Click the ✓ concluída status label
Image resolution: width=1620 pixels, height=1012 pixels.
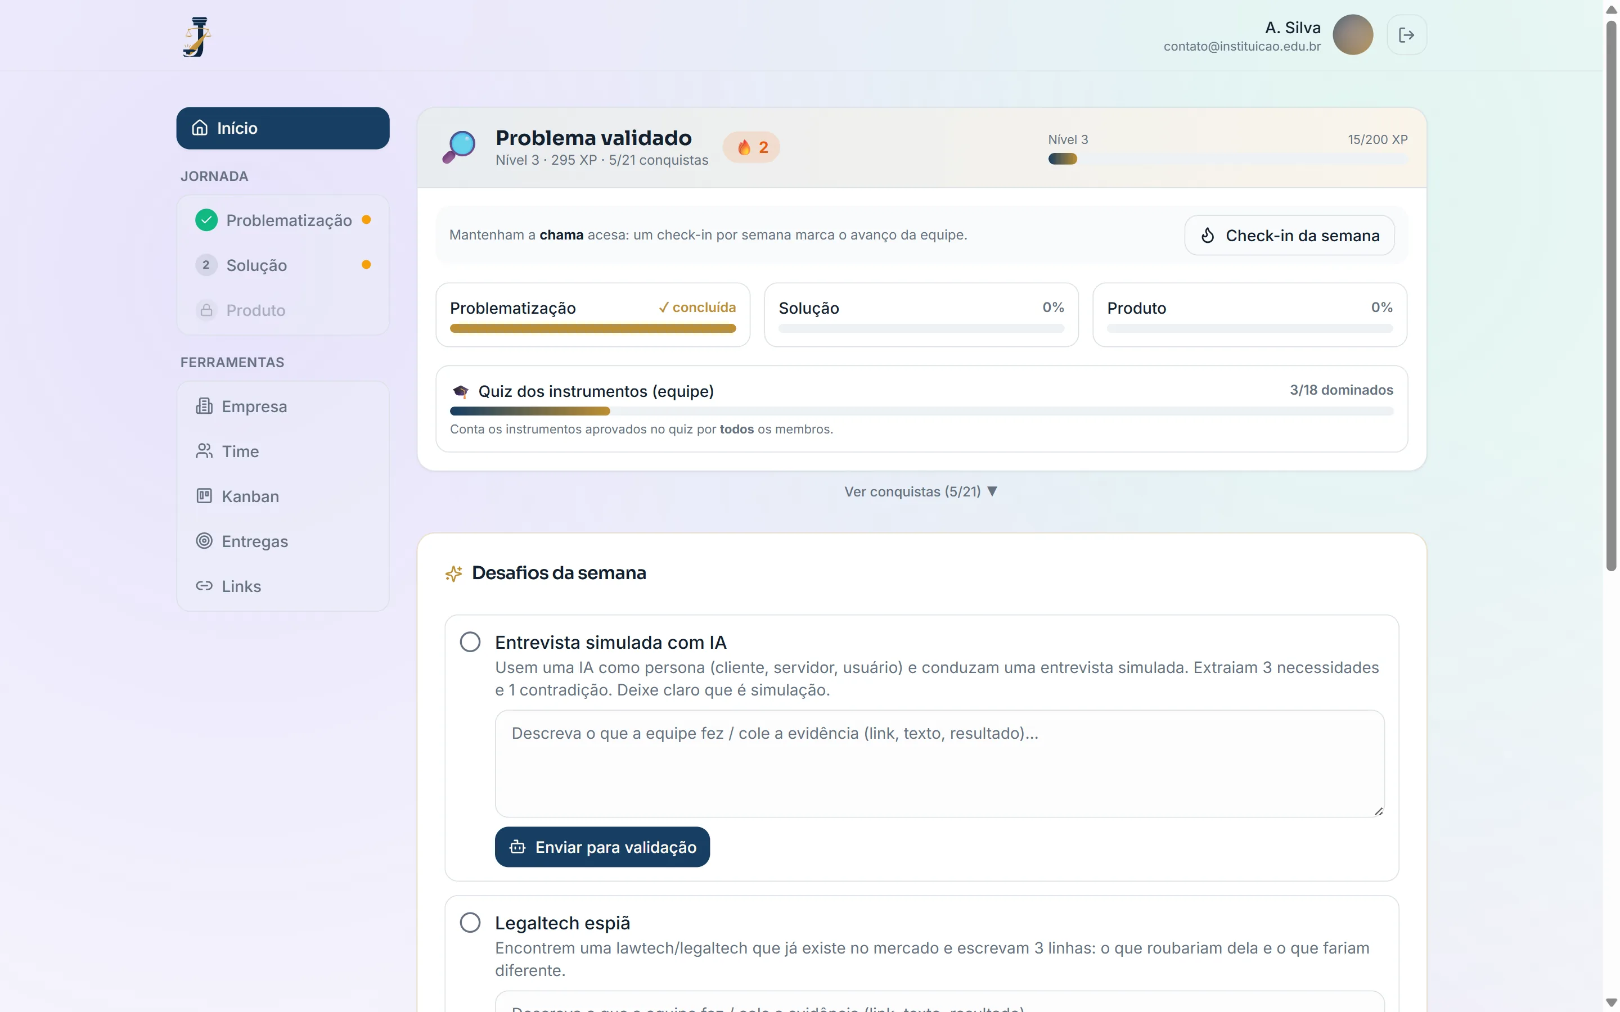point(697,307)
